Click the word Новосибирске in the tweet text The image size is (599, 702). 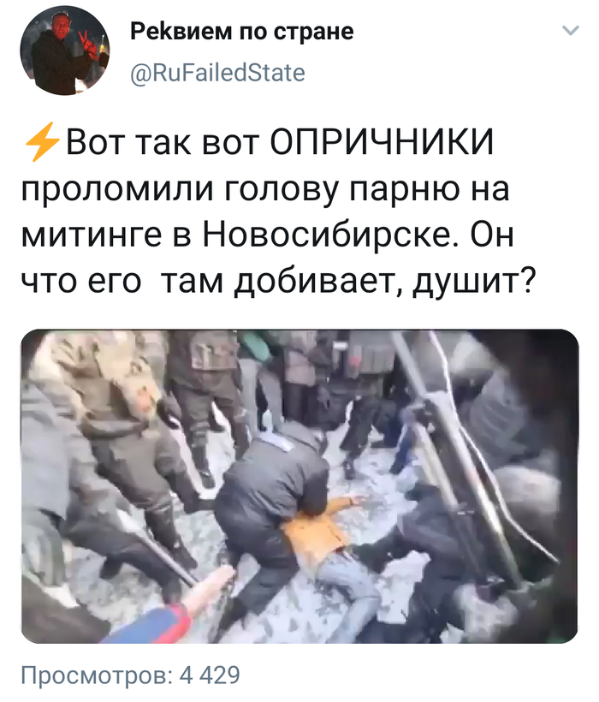327,236
